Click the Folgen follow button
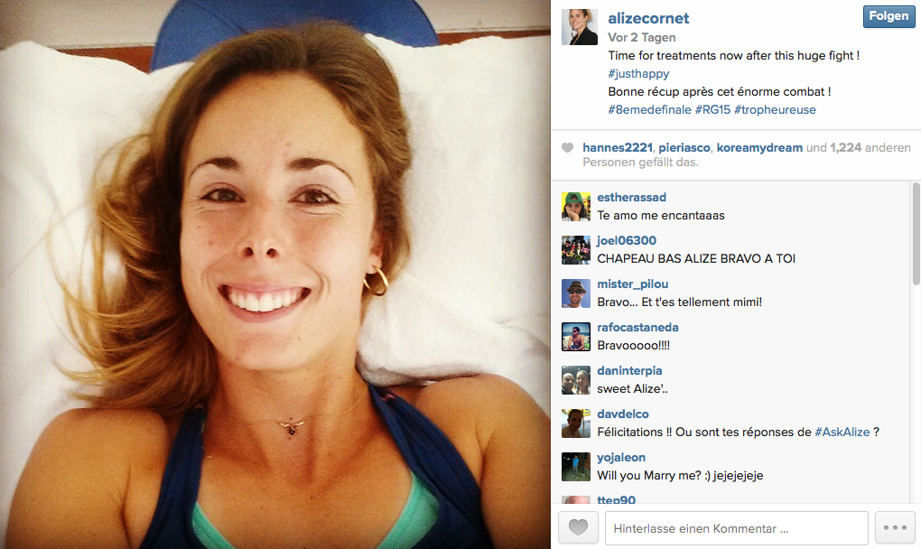The image size is (921, 549). pyautogui.click(x=888, y=16)
